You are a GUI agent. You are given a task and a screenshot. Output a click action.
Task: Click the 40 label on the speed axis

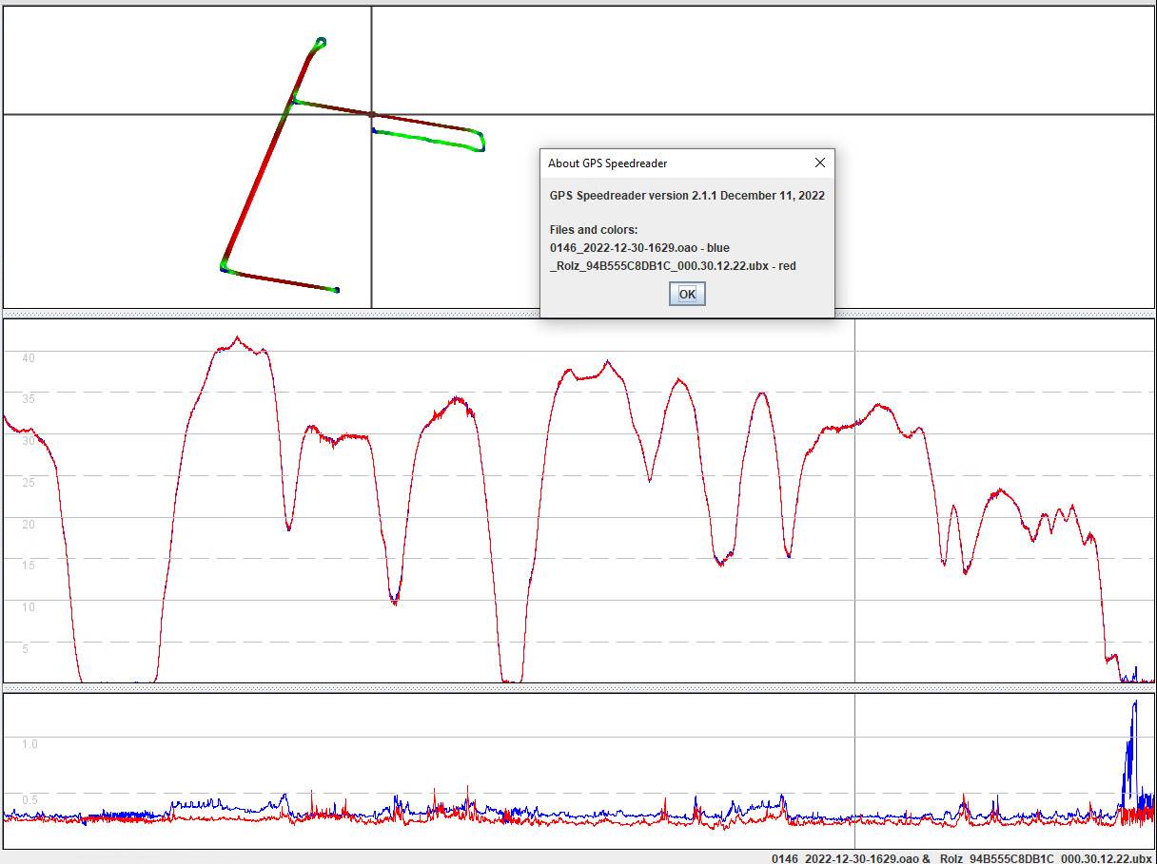[29, 357]
